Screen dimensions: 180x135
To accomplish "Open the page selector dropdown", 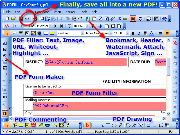I will 50,26.
